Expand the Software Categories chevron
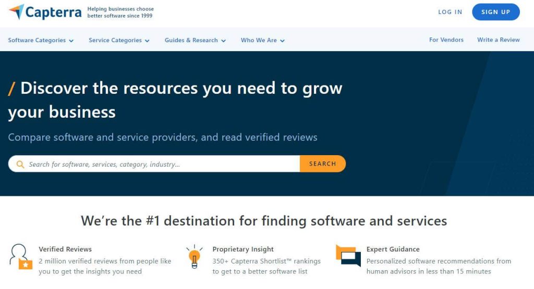The height and width of the screenshot is (289, 534). point(71,41)
